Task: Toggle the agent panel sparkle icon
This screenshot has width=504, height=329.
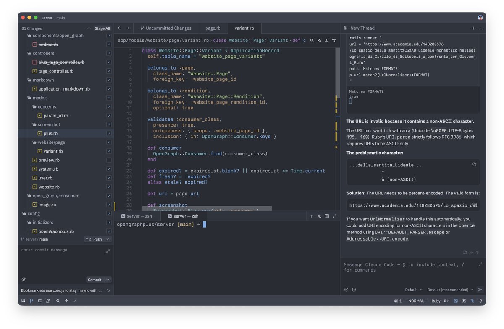Action: click(x=472, y=301)
